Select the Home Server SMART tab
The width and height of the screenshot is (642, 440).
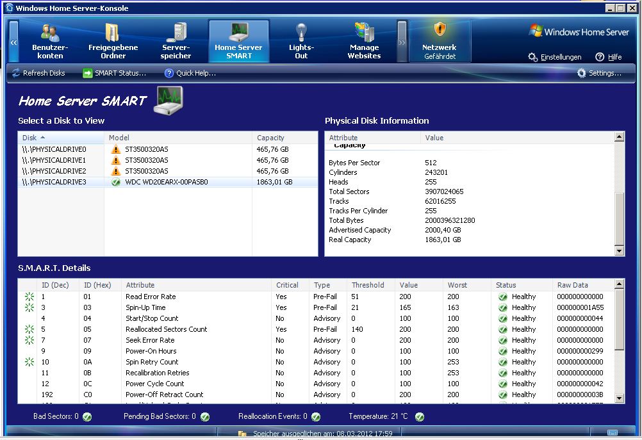click(238, 41)
